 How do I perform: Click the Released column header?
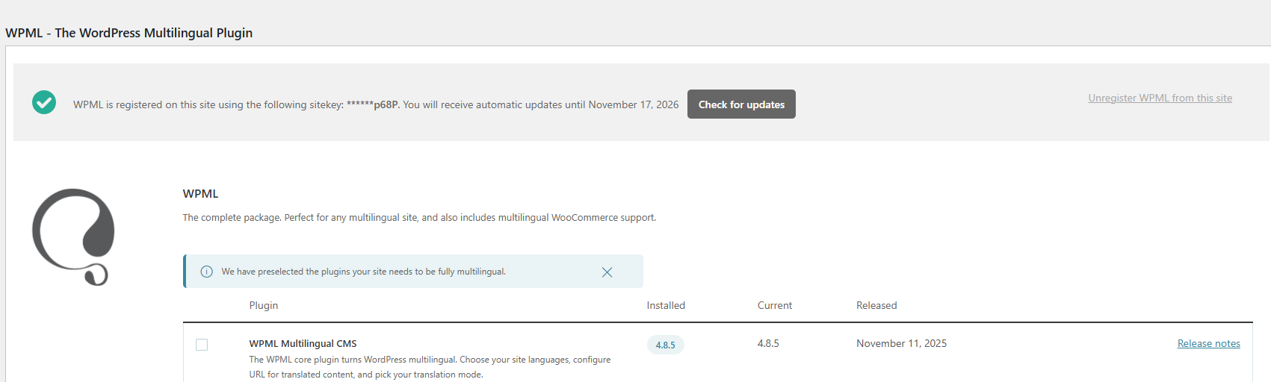[876, 305]
